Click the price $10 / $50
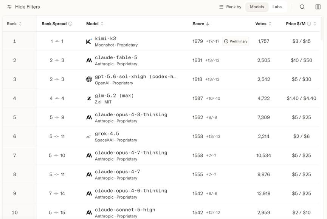 [301, 60]
